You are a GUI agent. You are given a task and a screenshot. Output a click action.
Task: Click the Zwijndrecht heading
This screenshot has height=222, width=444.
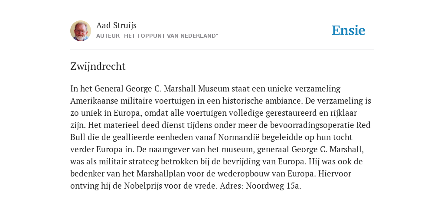coord(98,66)
